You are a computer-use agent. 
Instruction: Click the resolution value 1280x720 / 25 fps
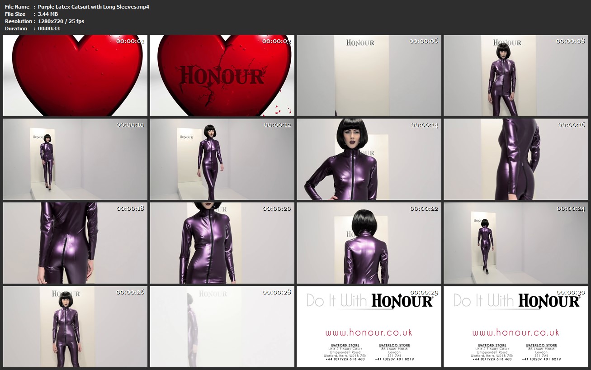pos(61,21)
